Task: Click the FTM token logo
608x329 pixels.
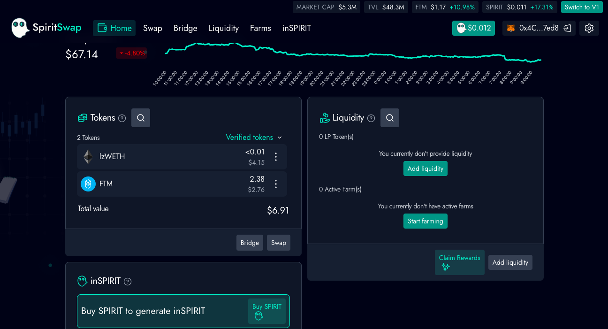Action: [88, 184]
